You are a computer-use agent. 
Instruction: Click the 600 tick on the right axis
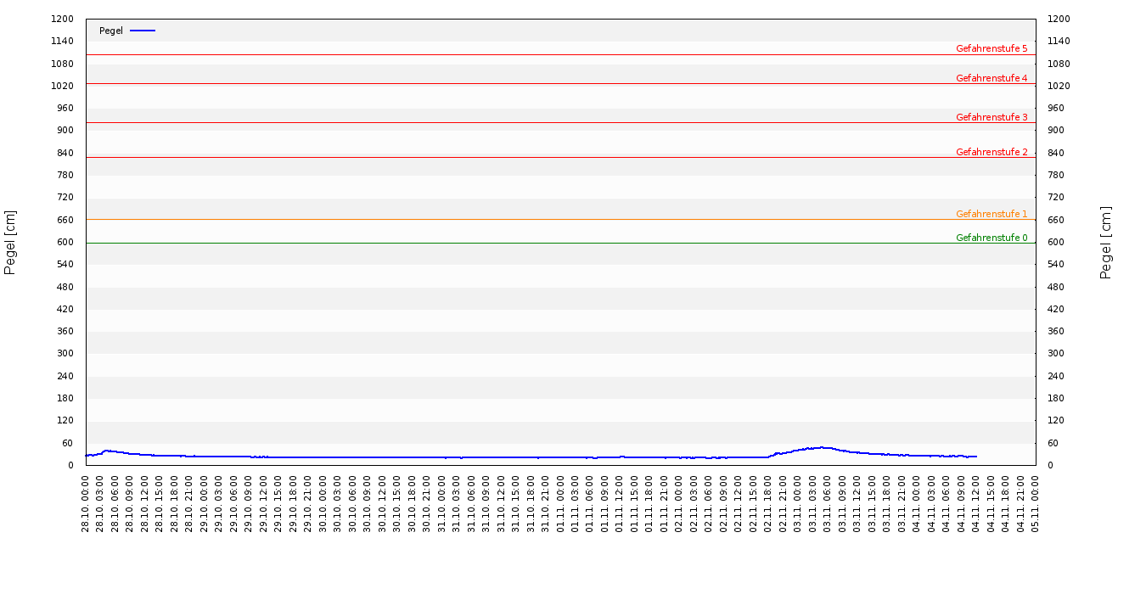tap(1058, 242)
